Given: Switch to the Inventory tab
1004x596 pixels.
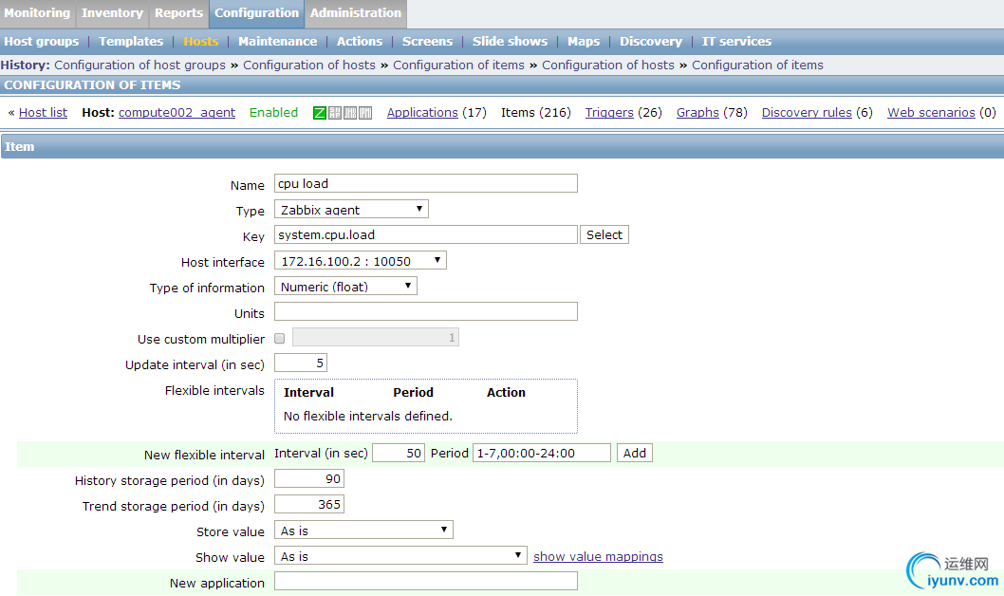Looking at the screenshot, I should (112, 13).
